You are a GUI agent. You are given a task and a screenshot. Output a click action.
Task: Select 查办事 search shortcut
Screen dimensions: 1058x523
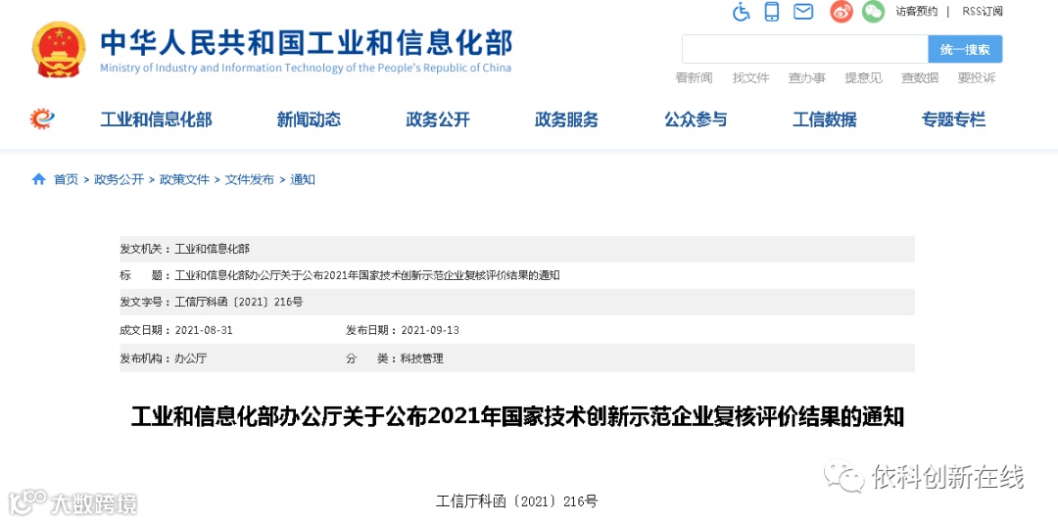coord(807,78)
